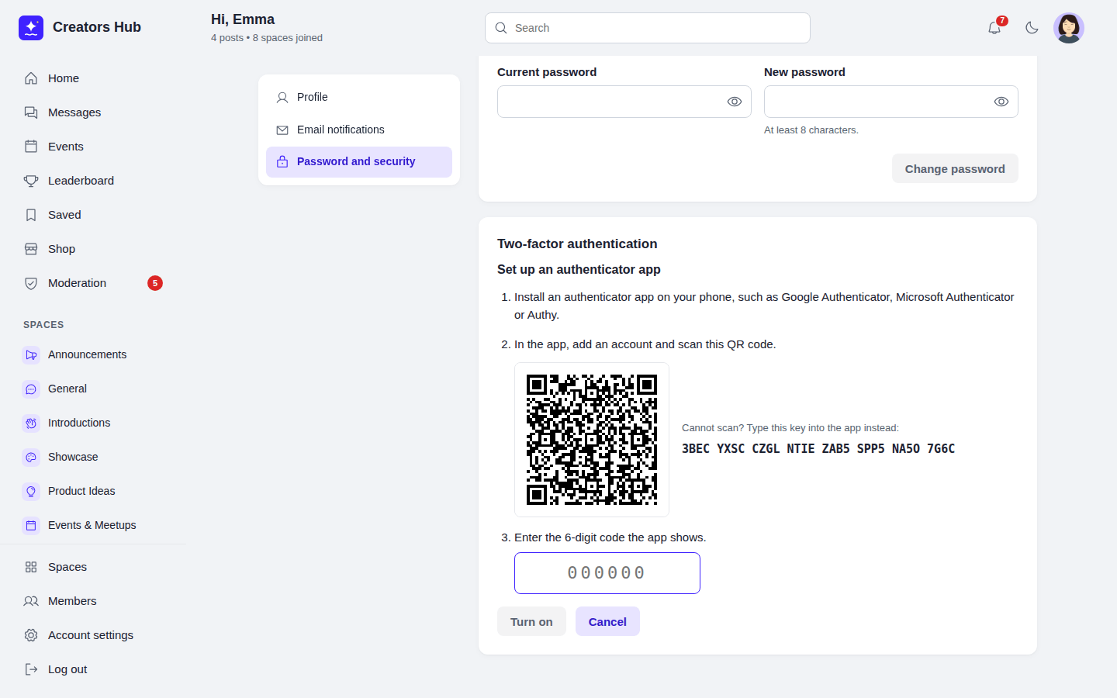
Task: Click the Current password input field
Action: [624, 102]
